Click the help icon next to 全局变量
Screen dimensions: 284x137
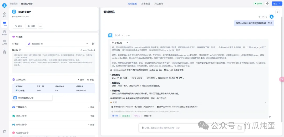tap(26, 124)
